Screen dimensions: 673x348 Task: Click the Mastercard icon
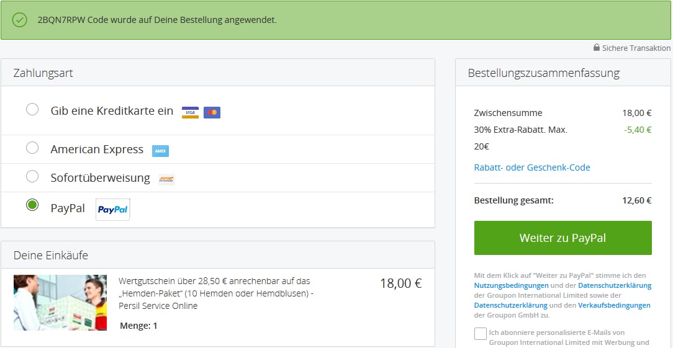point(212,112)
